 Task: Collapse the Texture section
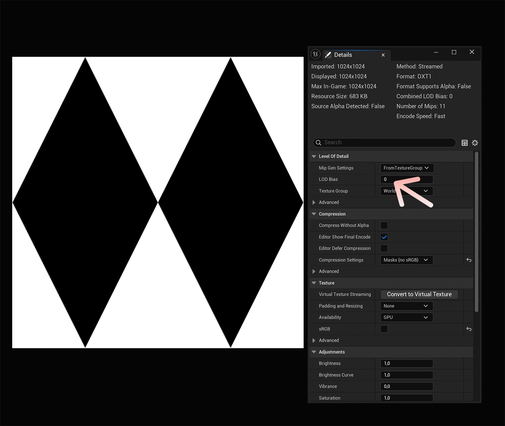pyautogui.click(x=314, y=283)
